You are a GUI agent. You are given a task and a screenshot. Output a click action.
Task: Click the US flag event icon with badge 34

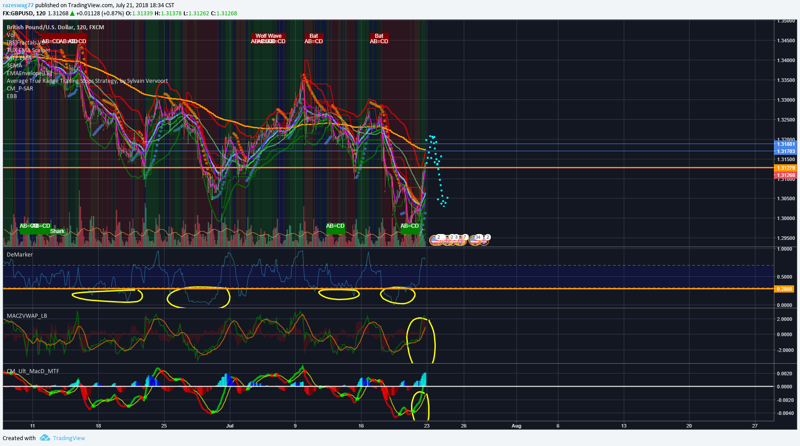pos(475,240)
